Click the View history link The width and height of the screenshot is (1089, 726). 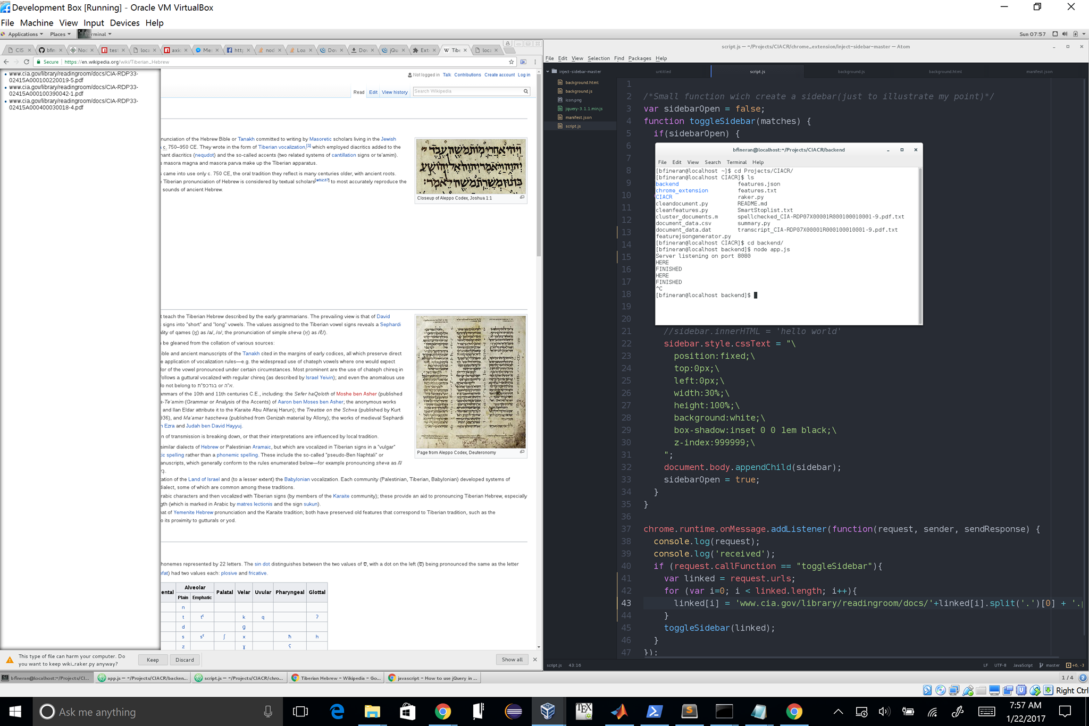pyautogui.click(x=395, y=92)
